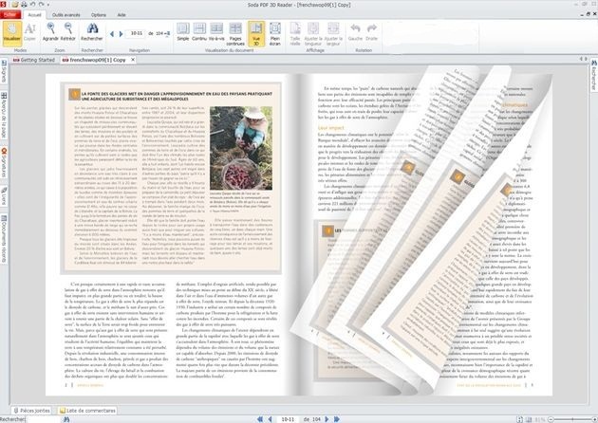The height and width of the screenshot is (423, 598).
Task: Open the Rechercher binoculars tool
Action: coord(92,32)
